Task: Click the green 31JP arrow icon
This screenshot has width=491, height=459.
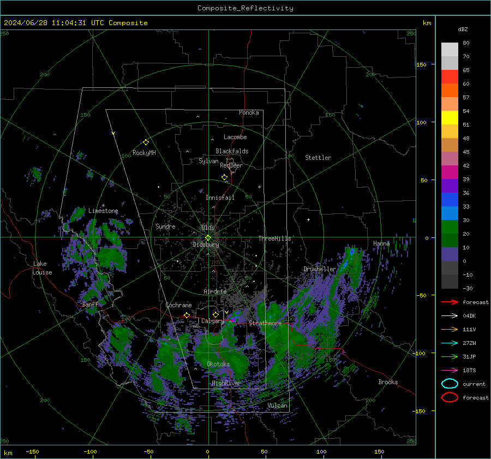Action: pyautogui.click(x=450, y=356)
